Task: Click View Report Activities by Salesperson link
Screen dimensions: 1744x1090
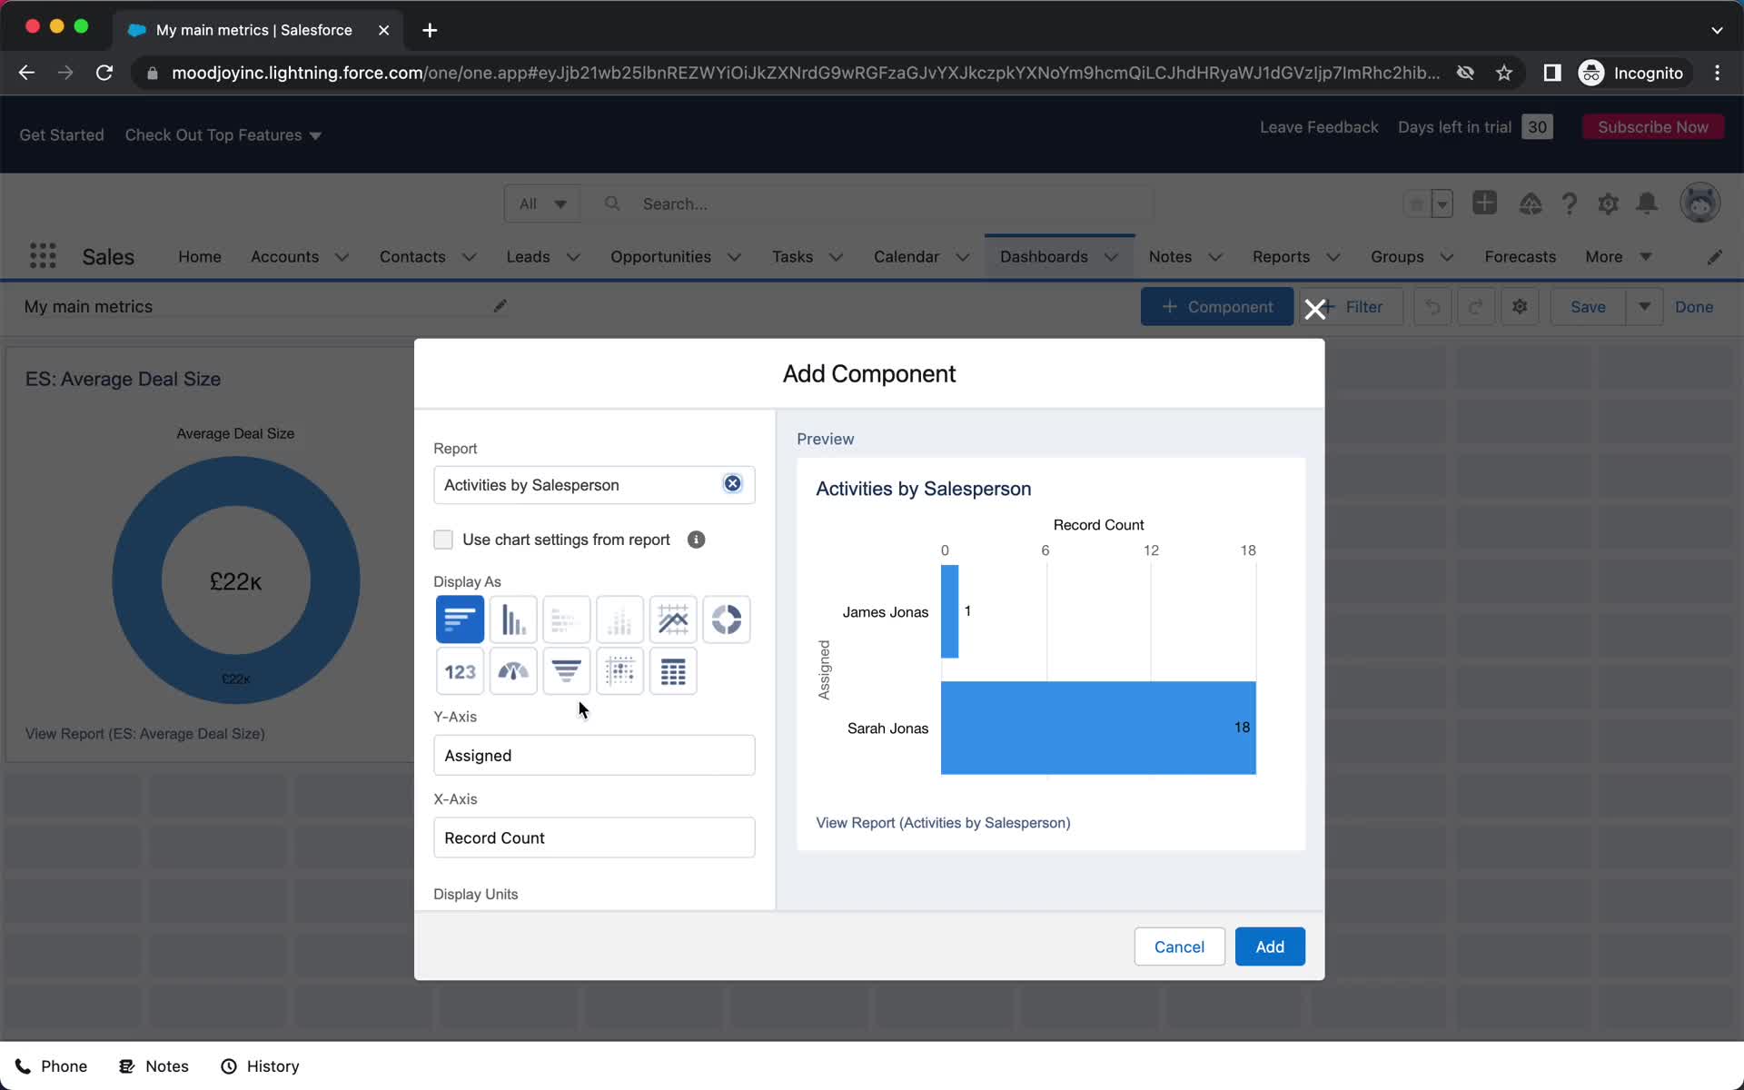Action: (942, 821)
